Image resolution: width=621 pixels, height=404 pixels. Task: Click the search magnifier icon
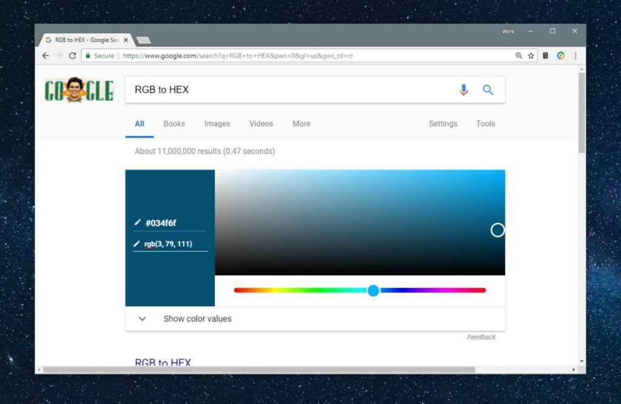488,90
